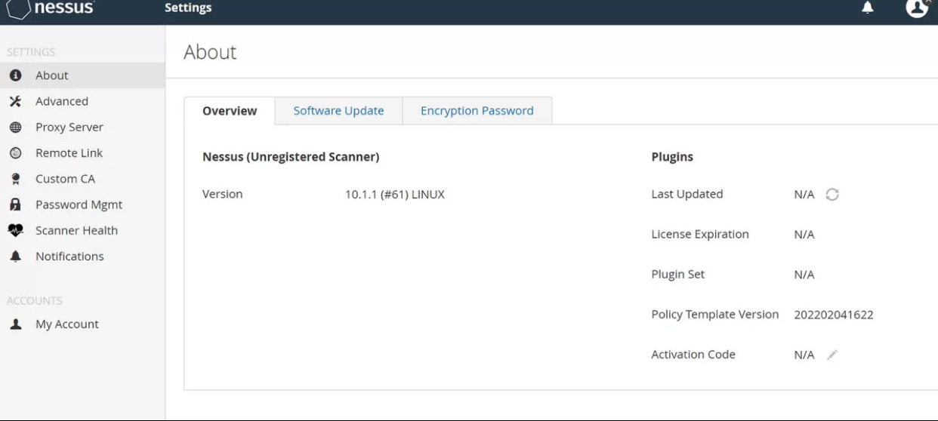938x421 pixels.
Task: Click the Plugins heading
Action: (x=672, y=157)
